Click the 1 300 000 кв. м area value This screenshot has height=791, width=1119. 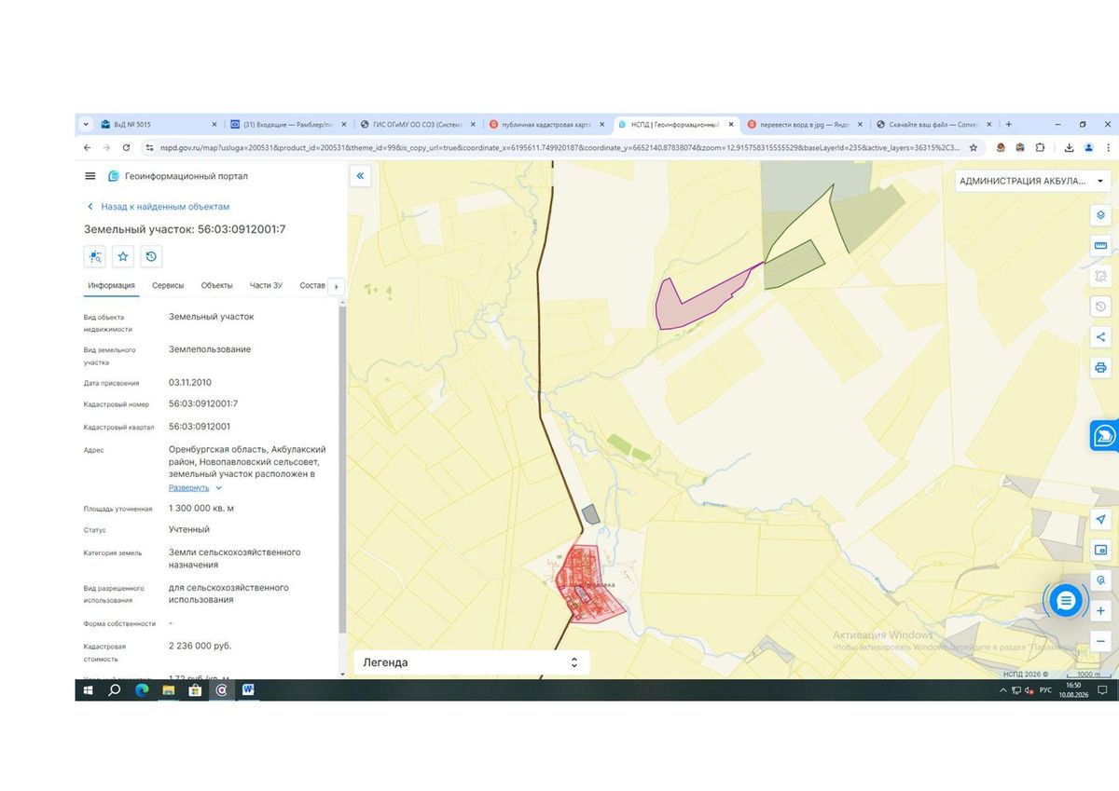[x=201, y=508]
